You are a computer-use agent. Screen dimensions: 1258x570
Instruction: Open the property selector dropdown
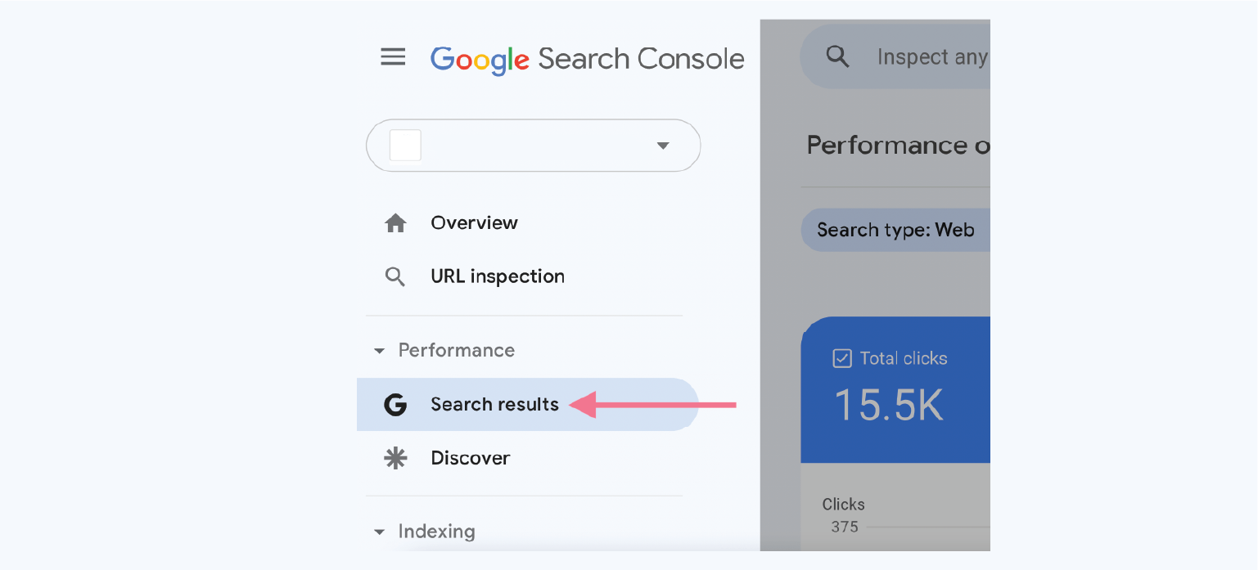coord(533,146)
